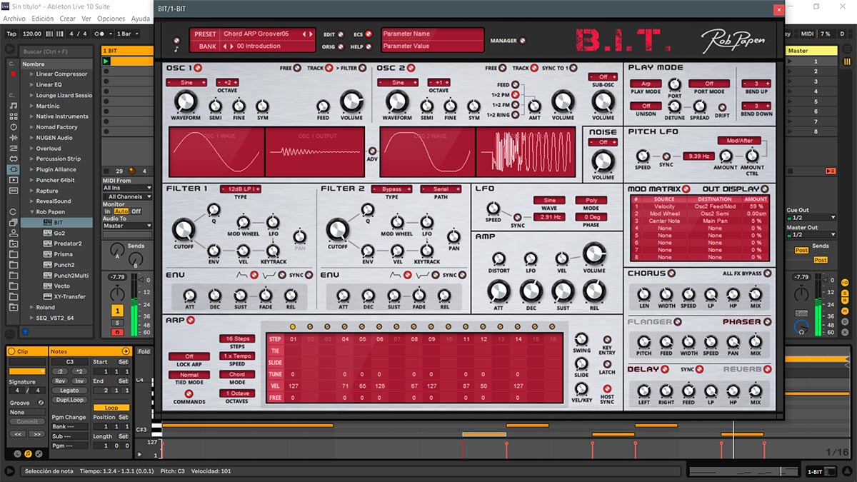Adjust the AMP VOLUME knob
This screenshot has width=857, height=482.
click(593, 254)
